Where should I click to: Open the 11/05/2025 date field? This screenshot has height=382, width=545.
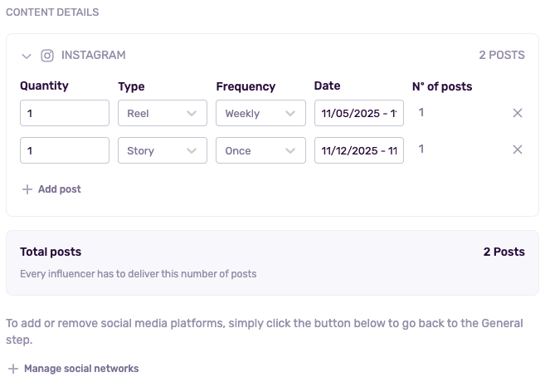[x=358, y=113]
